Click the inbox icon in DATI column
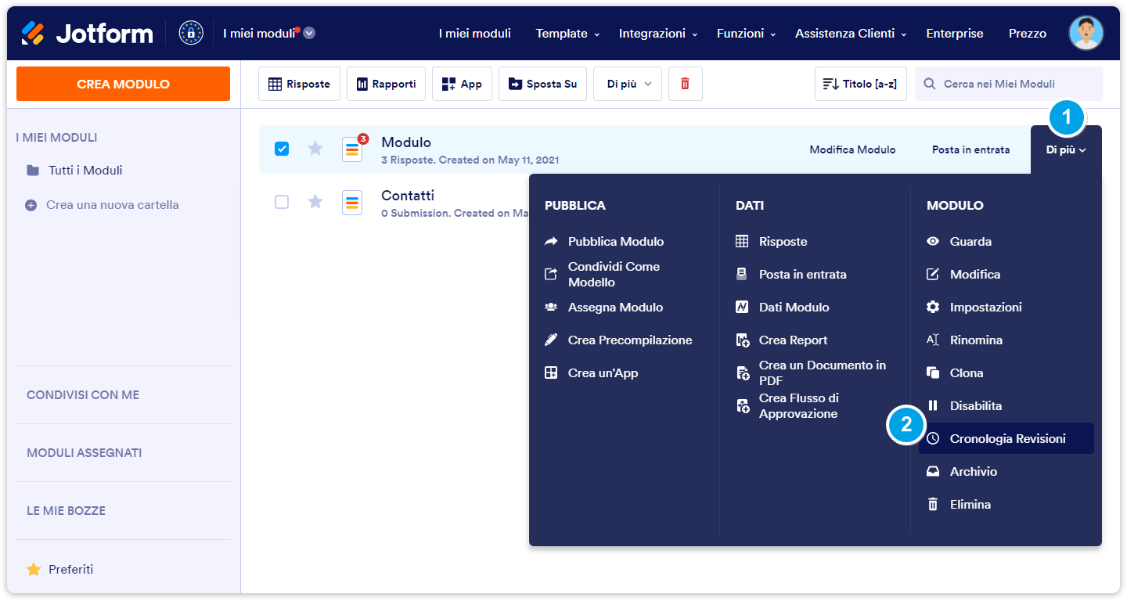This screenshot has height=601, width=1127. tap(742, 275)
